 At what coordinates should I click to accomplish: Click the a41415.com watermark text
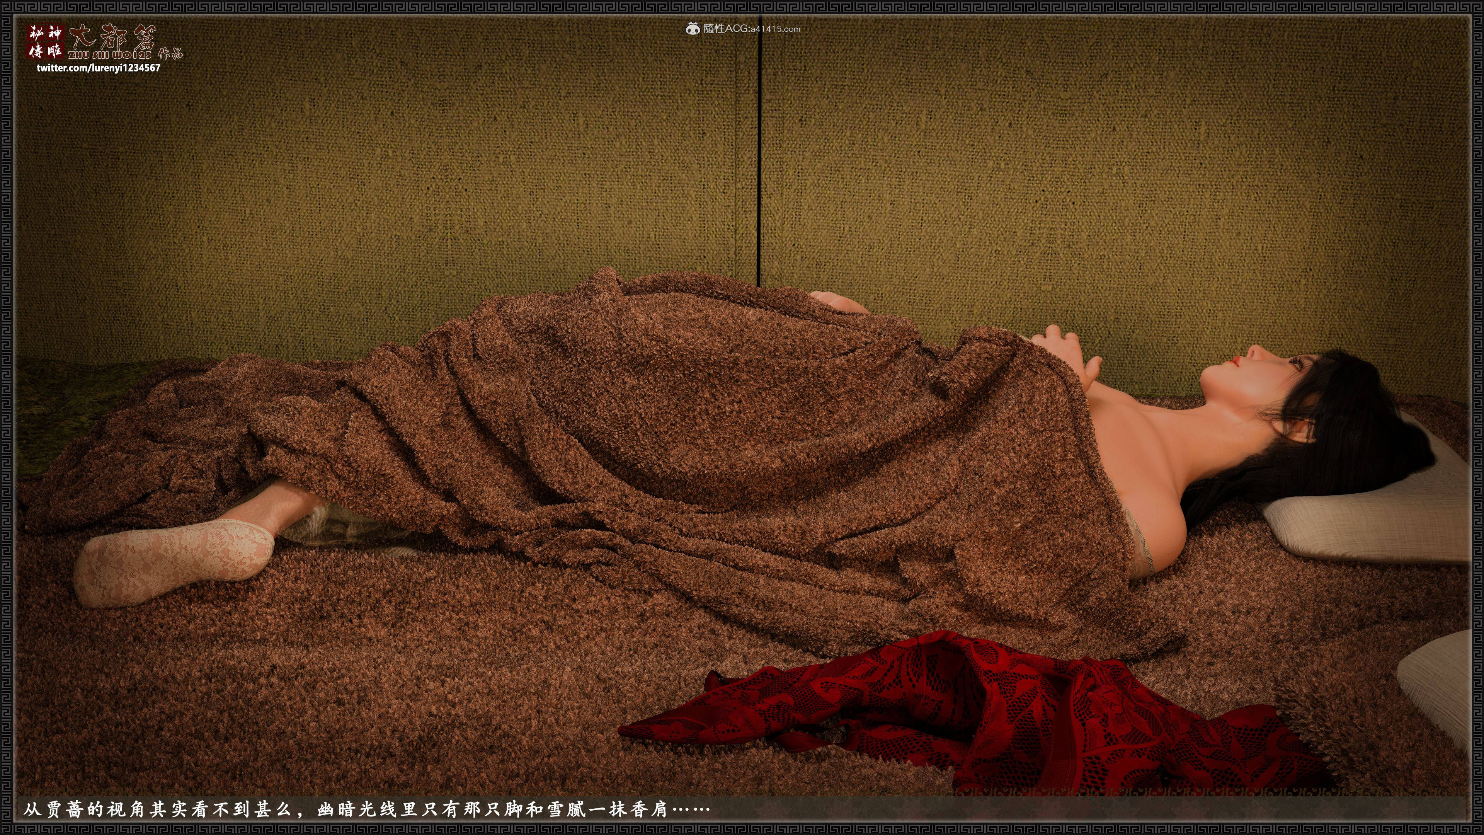point(775,29)
